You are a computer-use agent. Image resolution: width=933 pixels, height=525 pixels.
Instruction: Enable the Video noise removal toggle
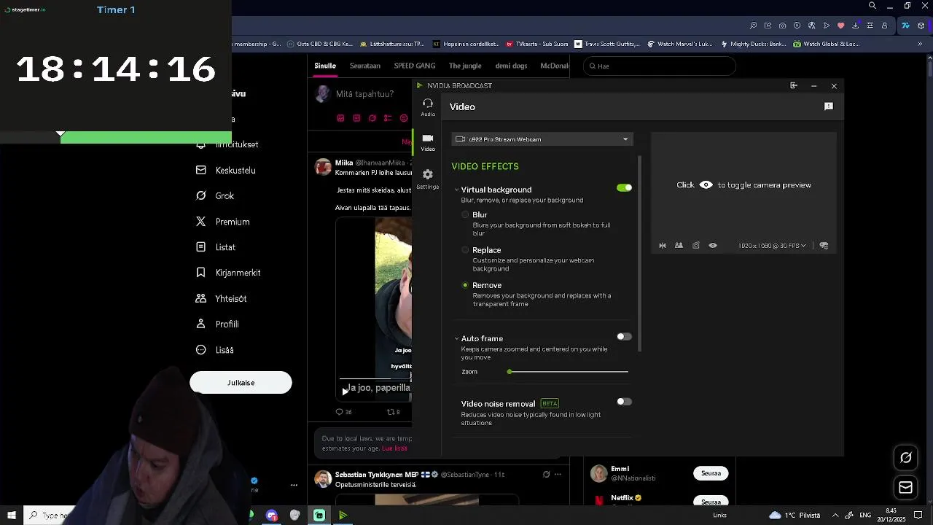(624, 402)
